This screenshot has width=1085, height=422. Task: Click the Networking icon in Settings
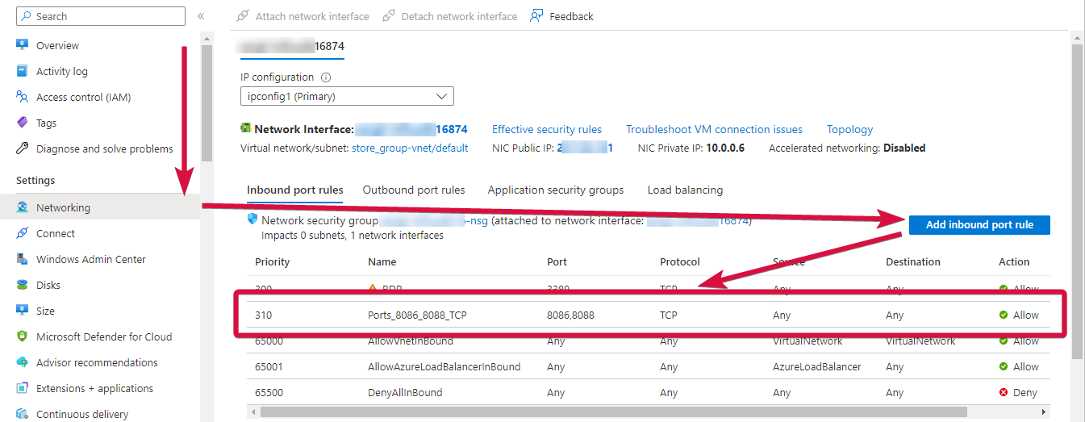(23, 207)
